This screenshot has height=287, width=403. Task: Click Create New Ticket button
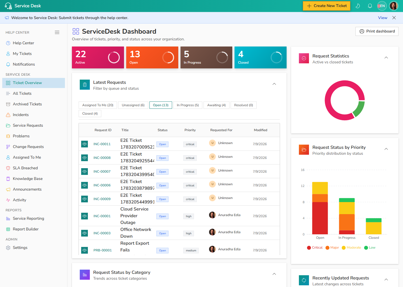(x=326, y=6)
